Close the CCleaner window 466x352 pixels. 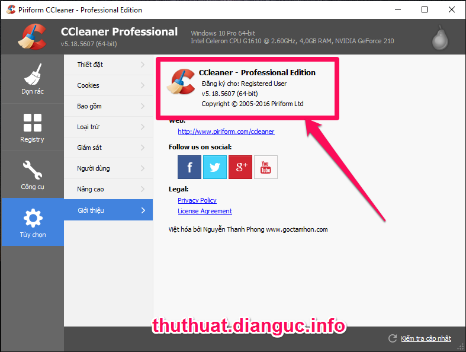(x=452, y=9)
